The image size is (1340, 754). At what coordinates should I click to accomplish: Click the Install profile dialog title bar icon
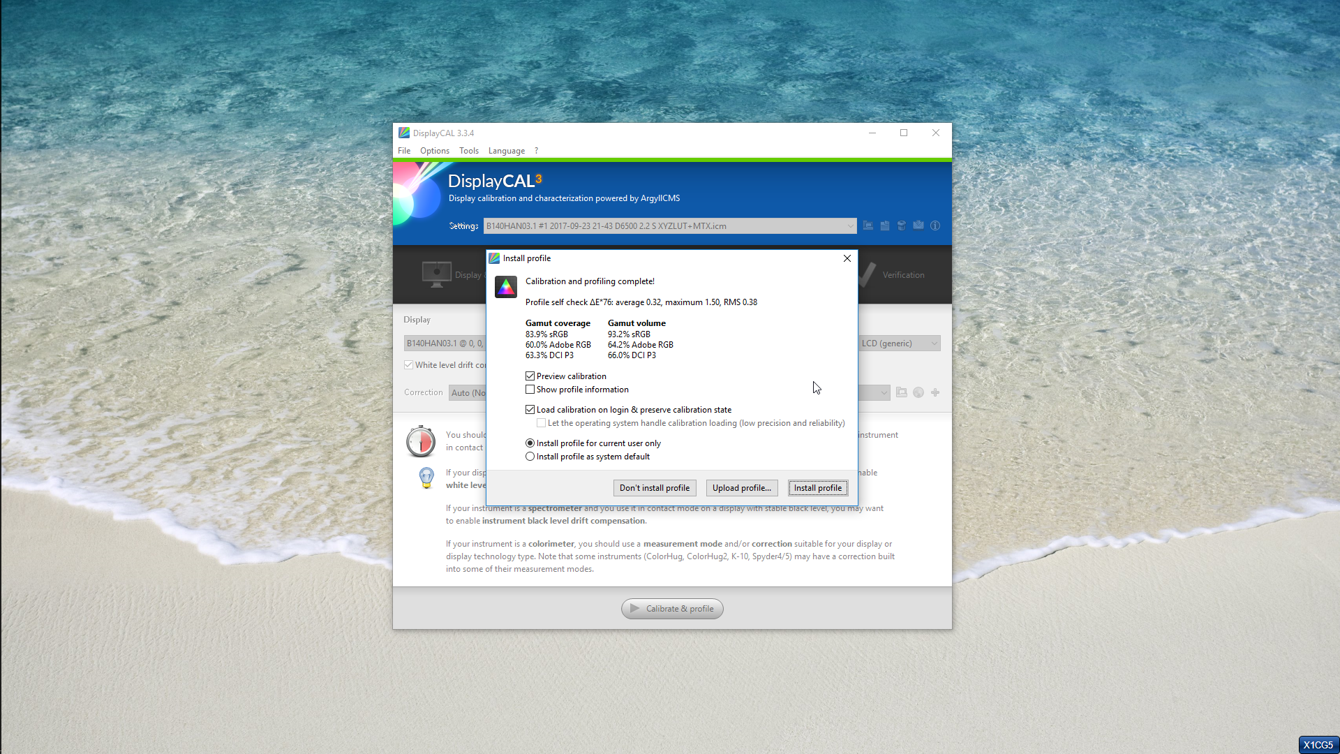pyautogui.click(x=494, y=258)
